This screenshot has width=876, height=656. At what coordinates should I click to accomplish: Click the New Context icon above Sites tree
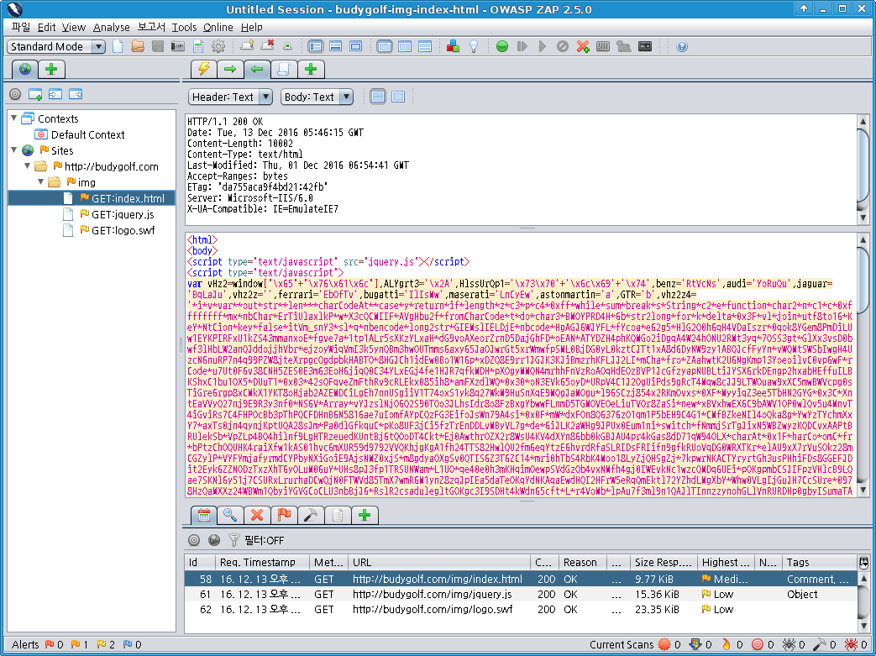click(x=35, y=94)
